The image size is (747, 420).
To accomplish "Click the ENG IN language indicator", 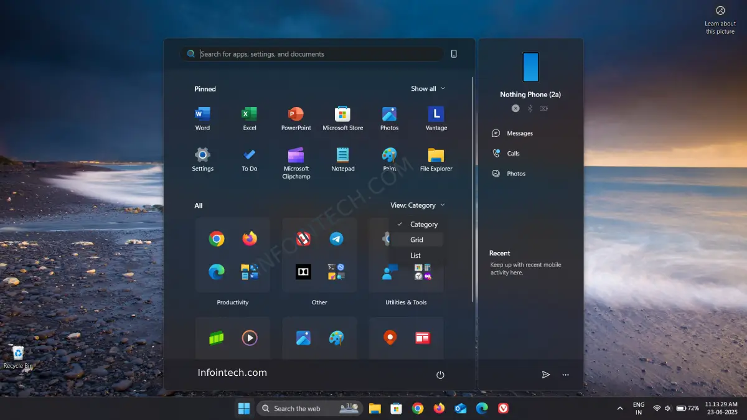I will tap(639, 408).
